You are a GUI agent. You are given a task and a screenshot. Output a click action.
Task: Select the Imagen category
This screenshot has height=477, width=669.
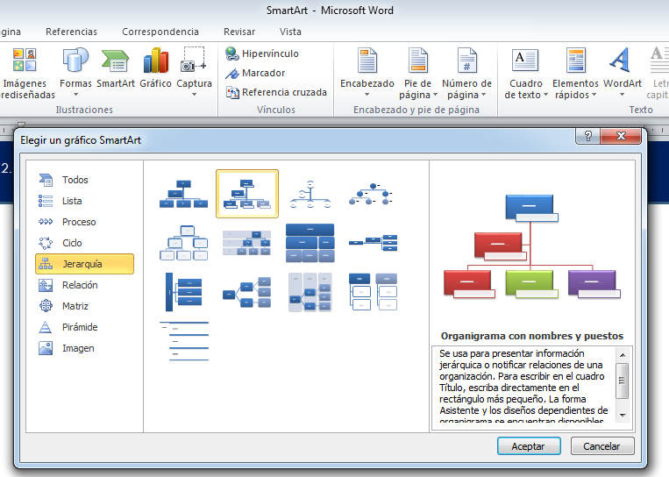pos(84,348)
